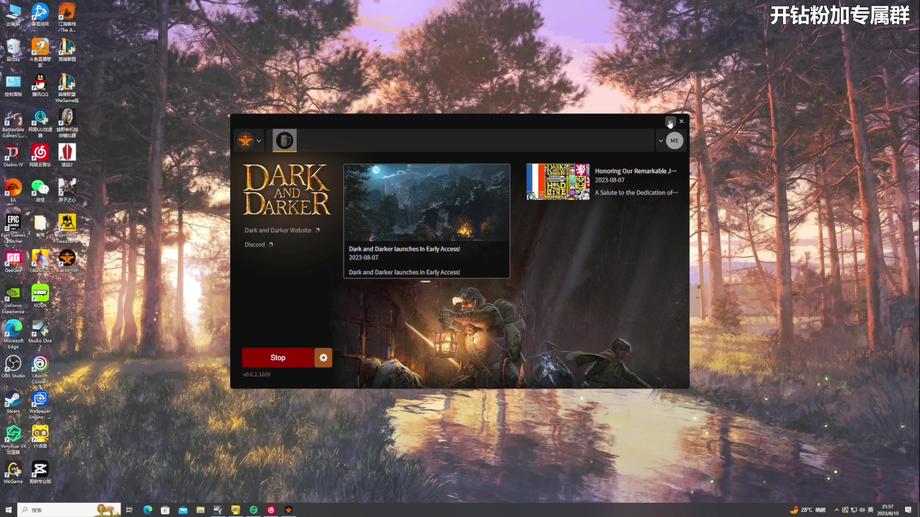Show hidden system tray icons

pyautogui.click(x=836, y=510)
